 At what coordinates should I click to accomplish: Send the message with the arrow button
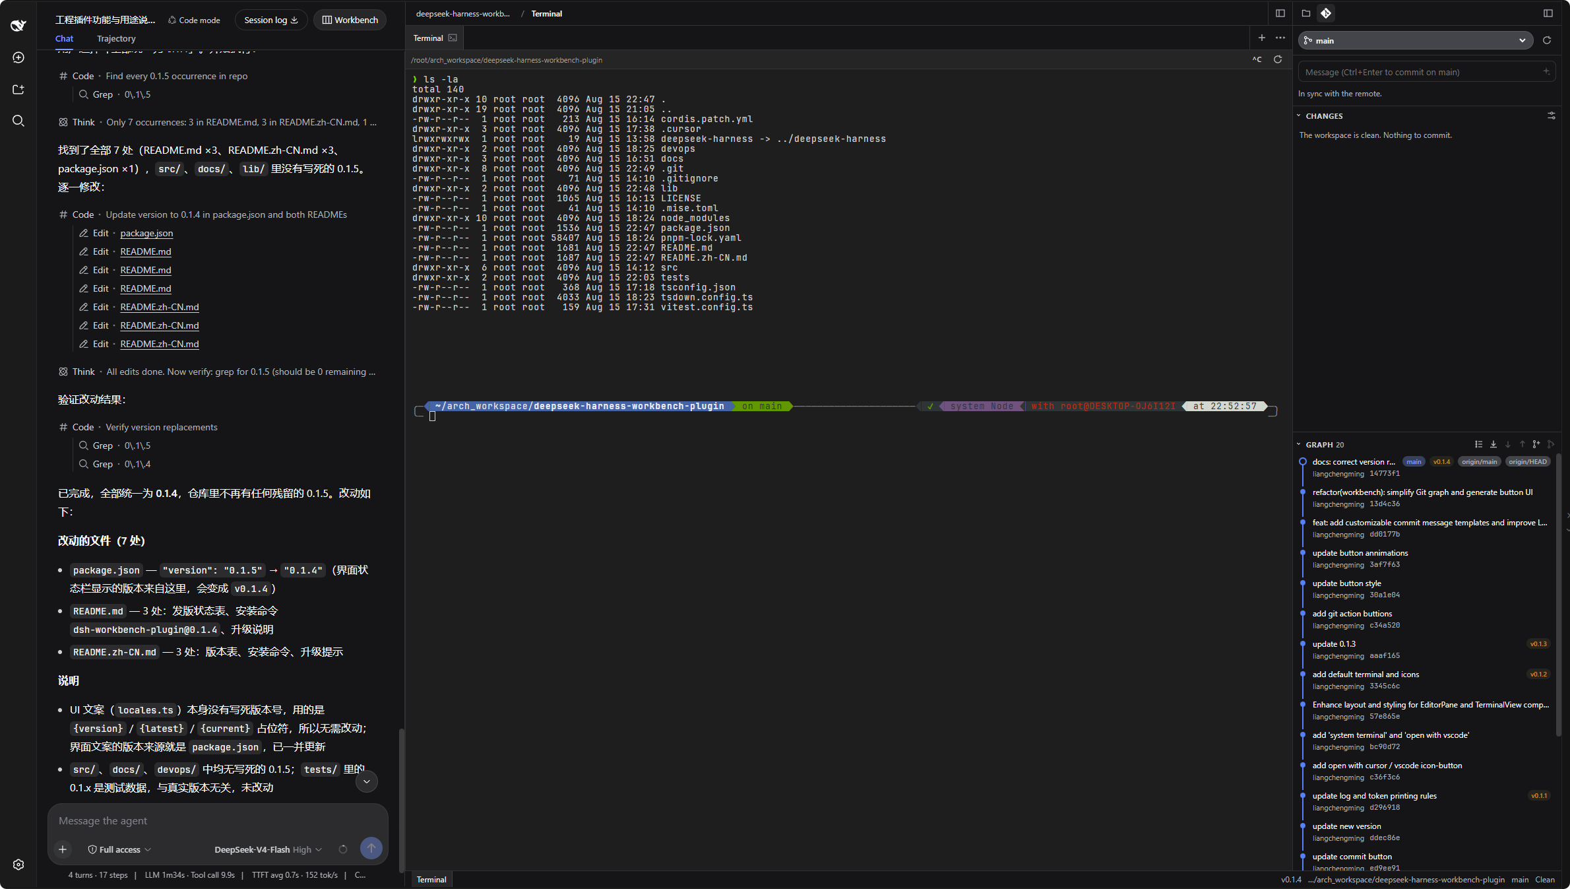click(x=371, y=849)
